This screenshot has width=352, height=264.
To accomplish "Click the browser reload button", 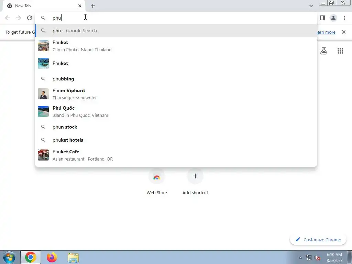I will [30, 18].
